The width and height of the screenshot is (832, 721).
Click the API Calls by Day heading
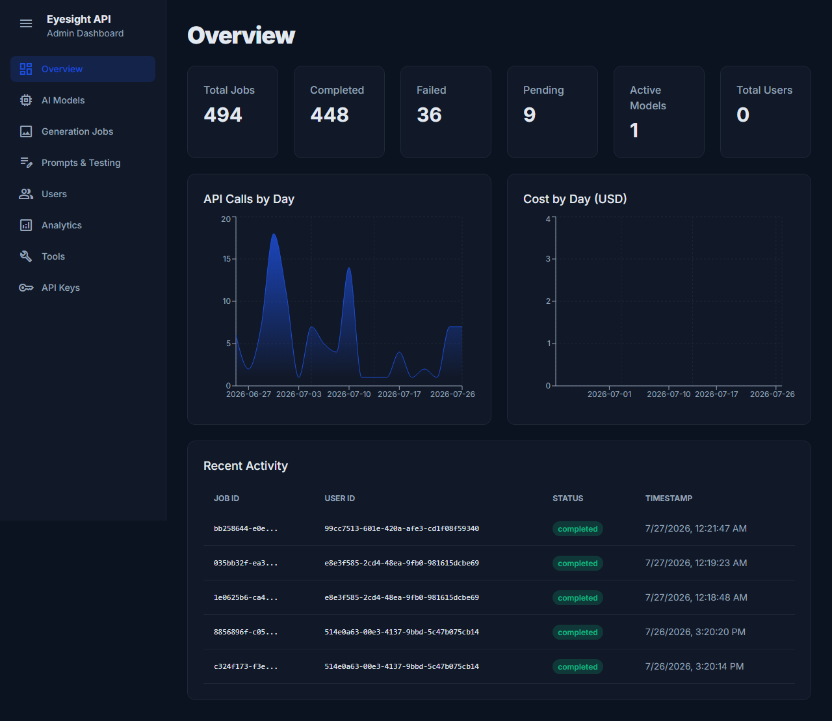click(249, 199)
